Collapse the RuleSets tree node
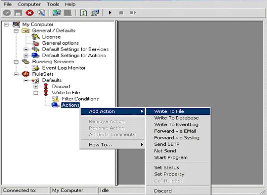 pos(16,74)
